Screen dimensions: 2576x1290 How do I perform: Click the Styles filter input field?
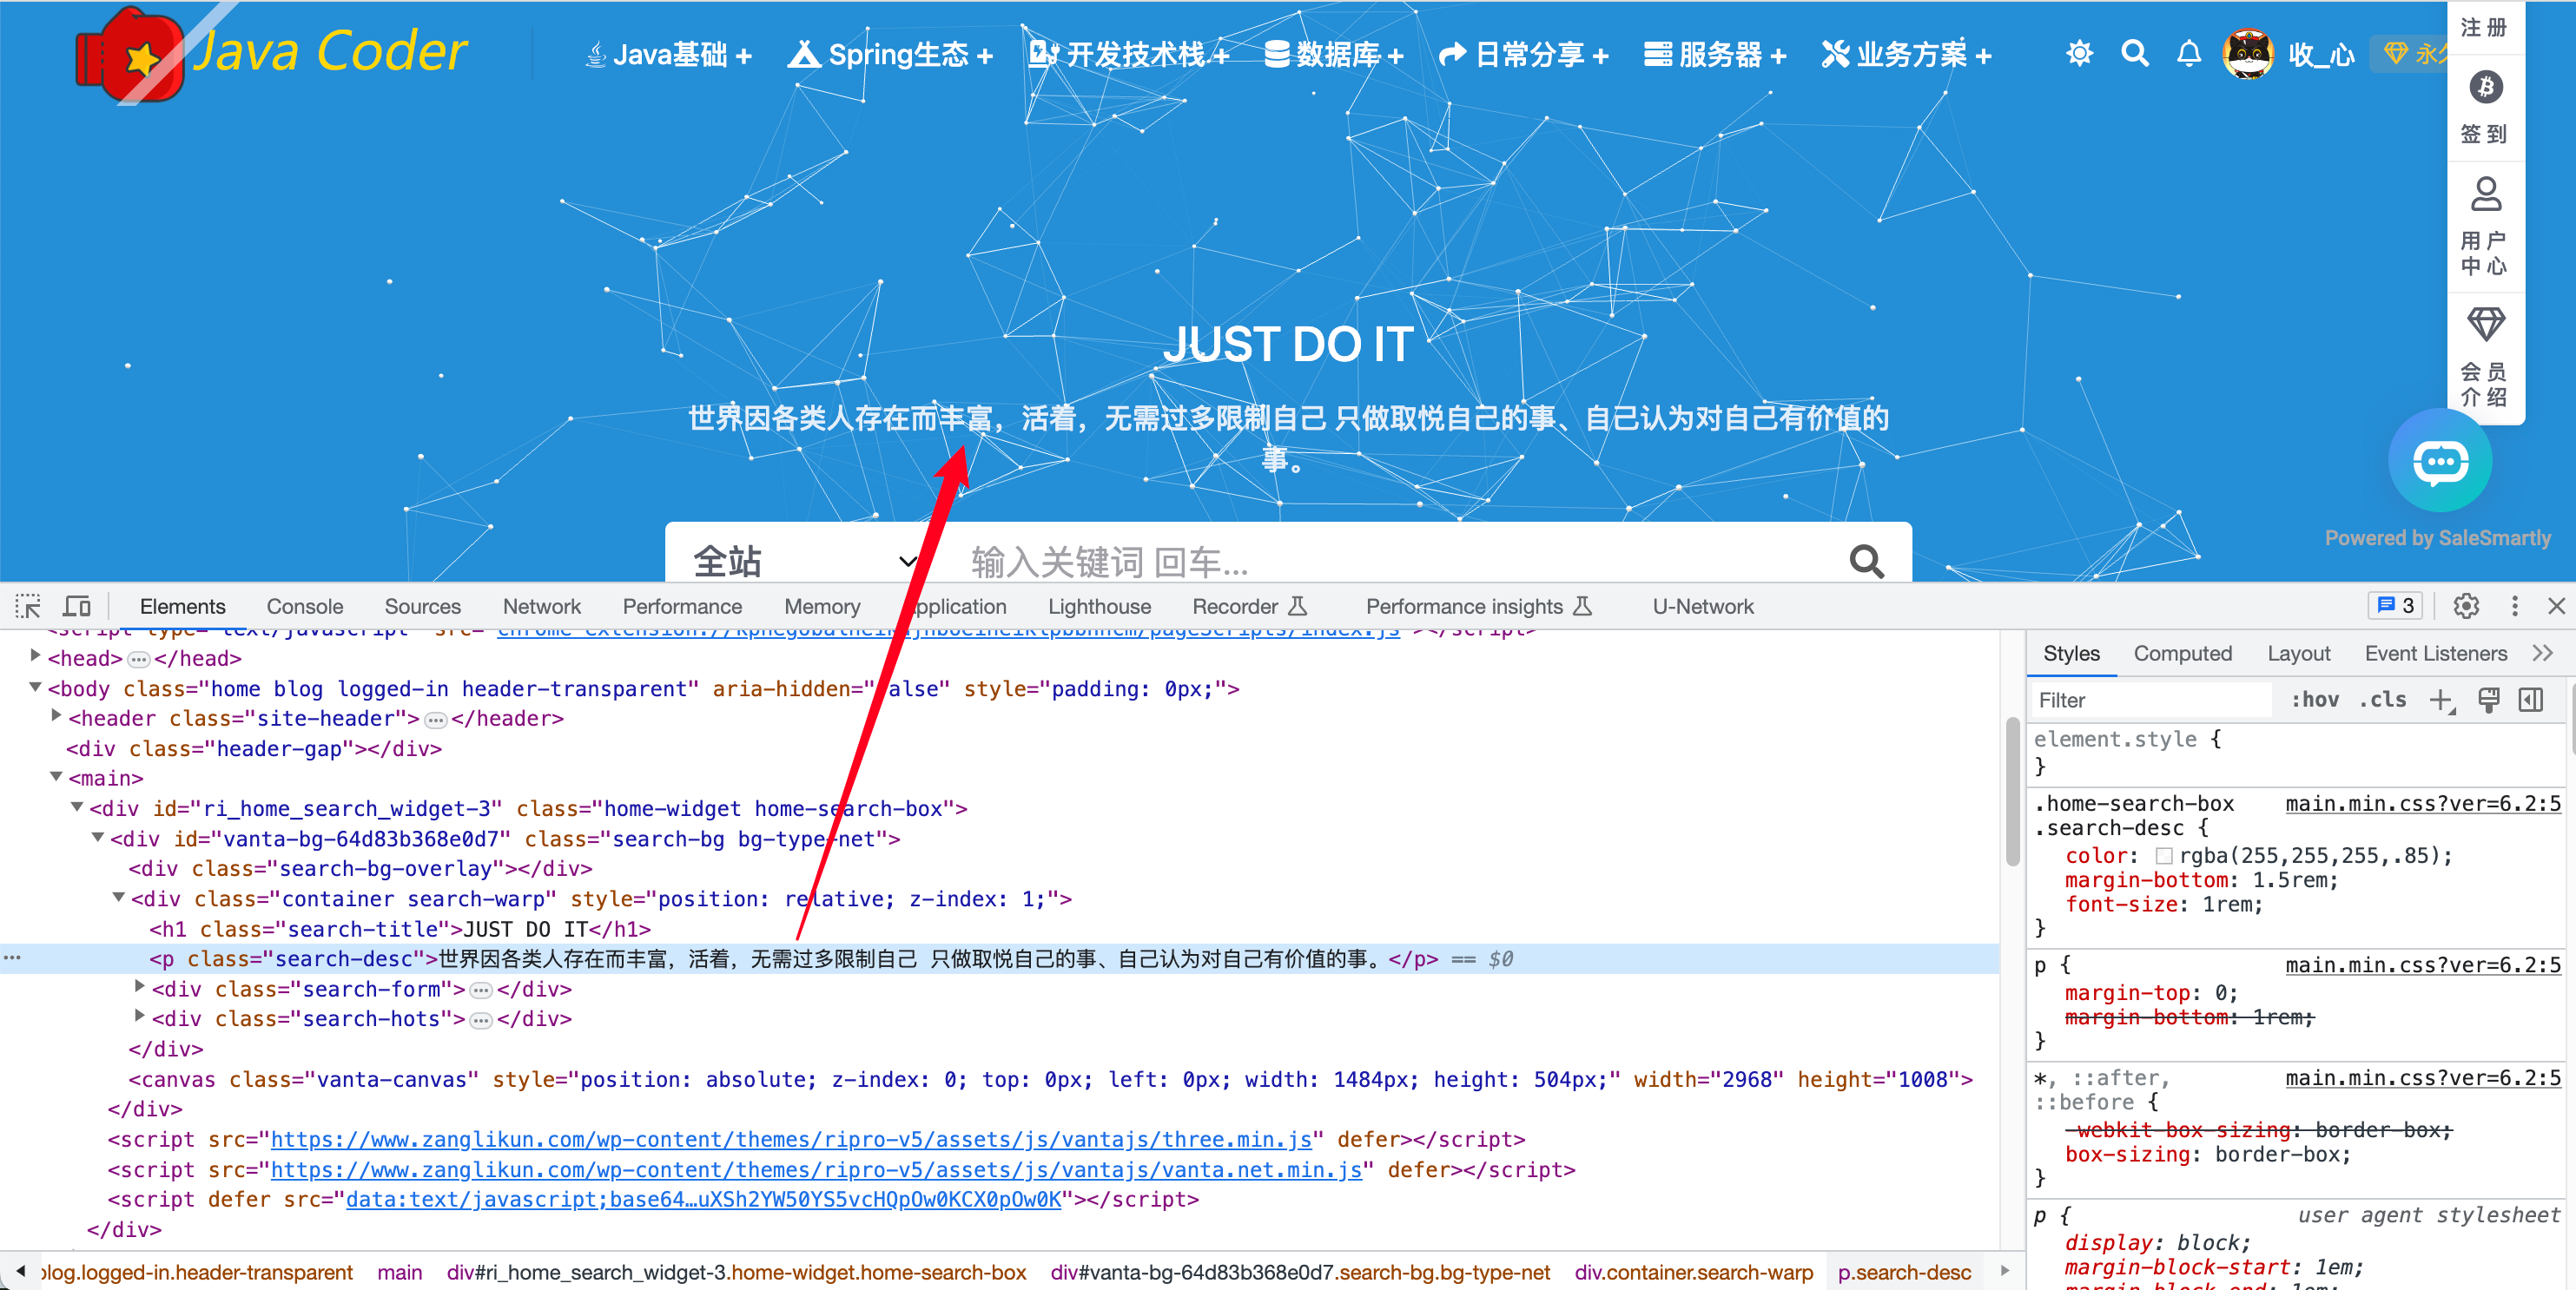(2150, 701)
